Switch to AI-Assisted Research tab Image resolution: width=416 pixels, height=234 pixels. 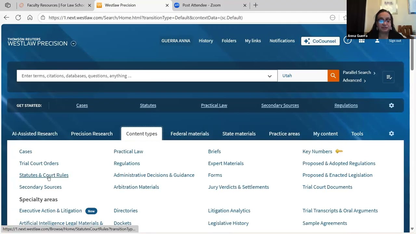click(35, 134)
